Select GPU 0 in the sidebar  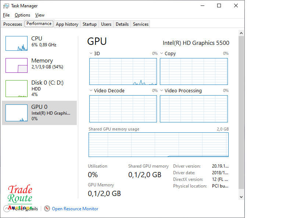[39, 112]
